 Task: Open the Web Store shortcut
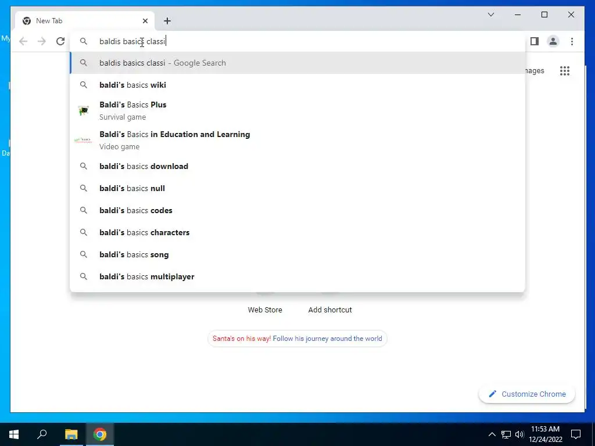click(265, 310)
